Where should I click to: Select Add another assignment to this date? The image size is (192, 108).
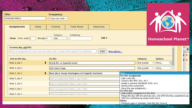[154, 93]
